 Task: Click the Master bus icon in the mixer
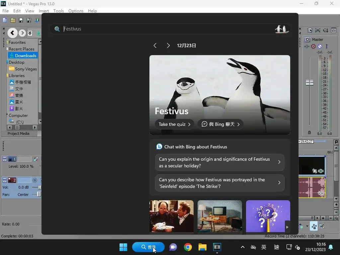[307, 40]
